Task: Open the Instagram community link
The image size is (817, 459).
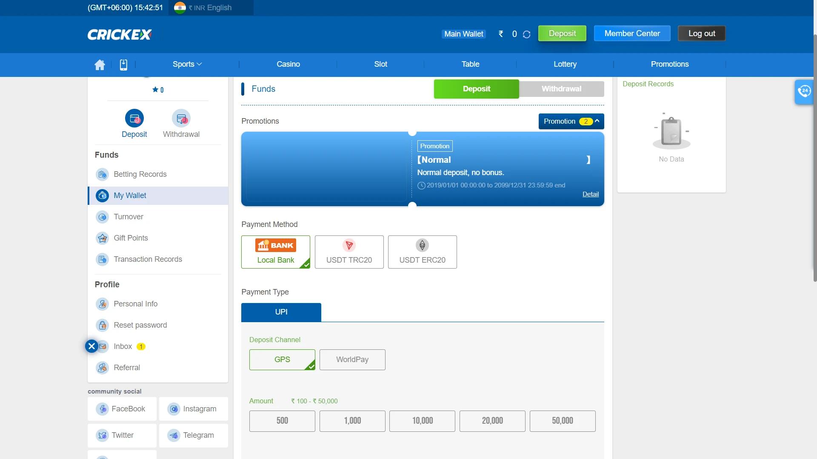Action: coord(194,409)
